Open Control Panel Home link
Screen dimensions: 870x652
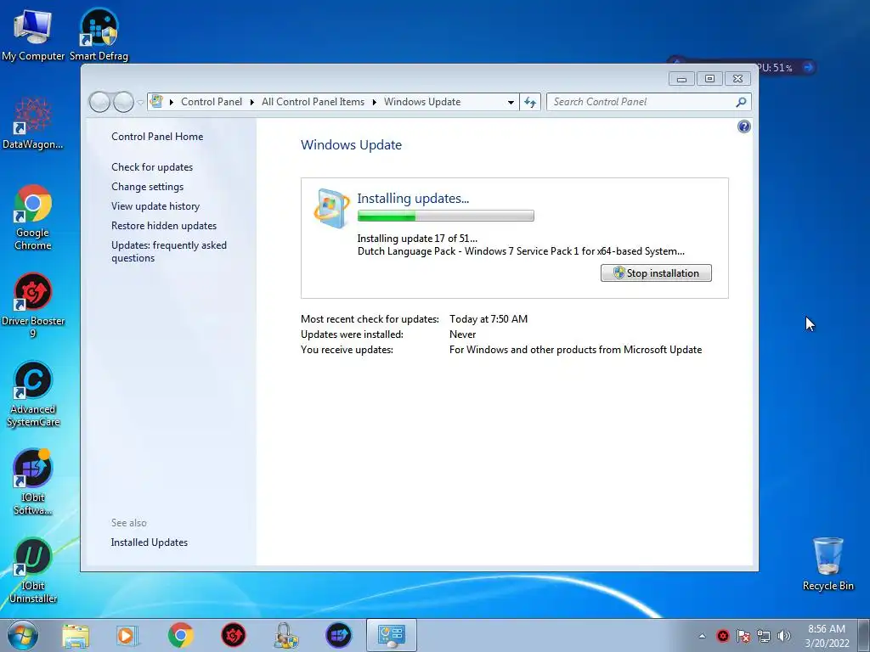[x=157, y=137]
